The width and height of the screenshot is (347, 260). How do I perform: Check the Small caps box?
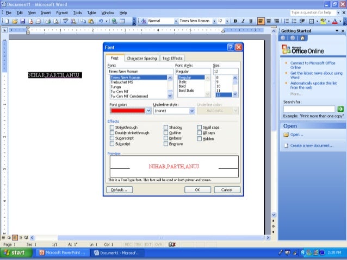pos(200,127)
